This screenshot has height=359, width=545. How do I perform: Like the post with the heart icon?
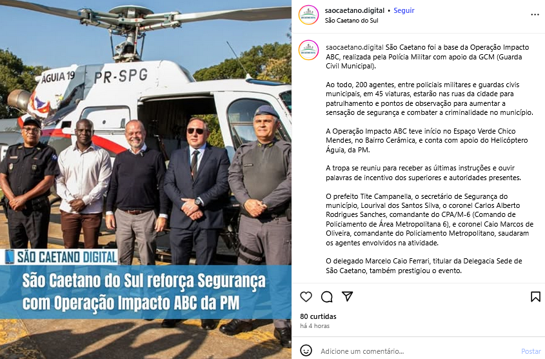pos(306,297)
